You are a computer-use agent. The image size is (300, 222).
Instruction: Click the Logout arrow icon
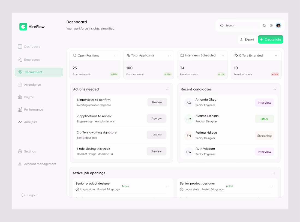coord(23,195)
